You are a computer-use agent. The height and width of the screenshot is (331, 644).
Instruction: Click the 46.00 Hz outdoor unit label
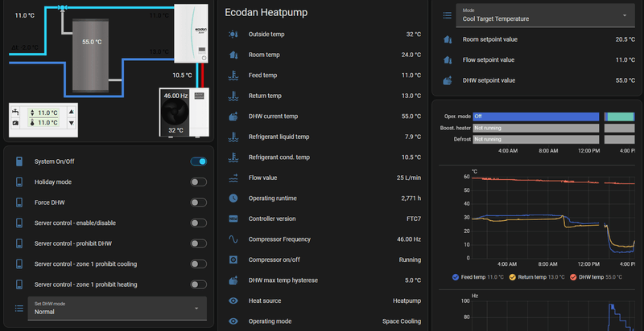[x=175, y=96]
